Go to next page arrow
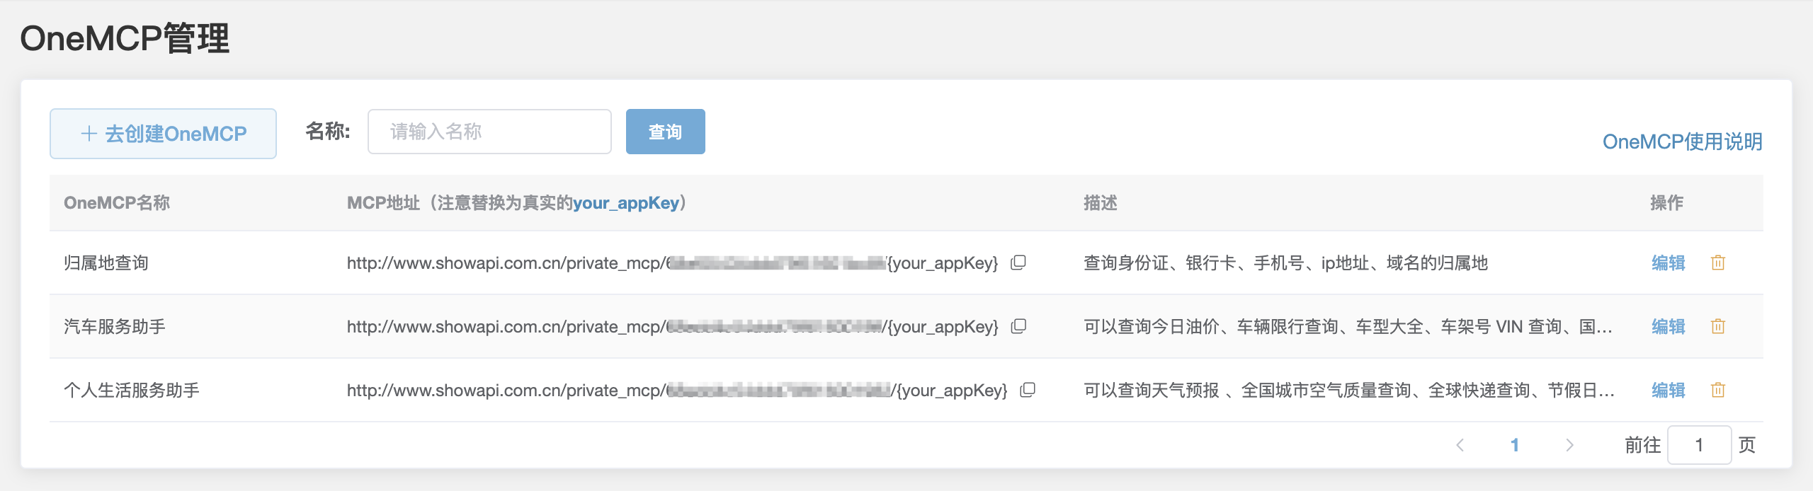Image resolution: width=1813 pixels, height=491 pixels. (1569, 445)
